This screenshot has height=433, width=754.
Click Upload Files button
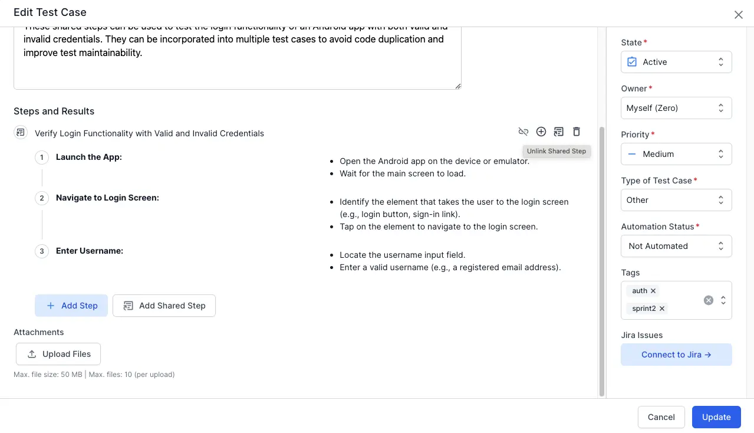(58, 354)
